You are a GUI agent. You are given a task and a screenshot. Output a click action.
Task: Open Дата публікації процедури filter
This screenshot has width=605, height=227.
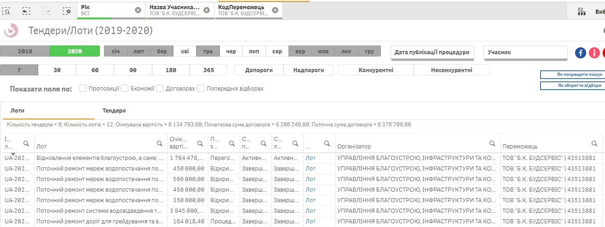[x=432, y=52]
